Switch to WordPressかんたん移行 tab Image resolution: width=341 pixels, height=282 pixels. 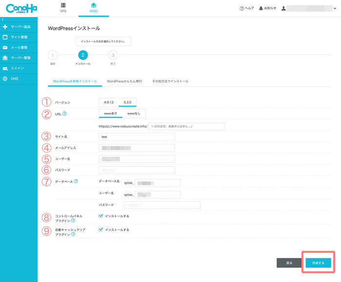124,81
